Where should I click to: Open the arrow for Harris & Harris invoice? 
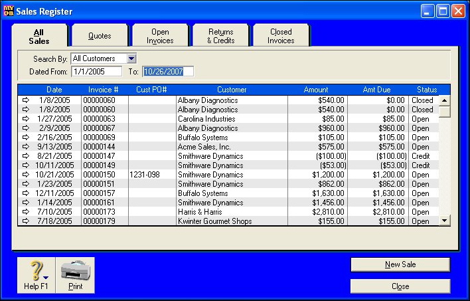26,211
